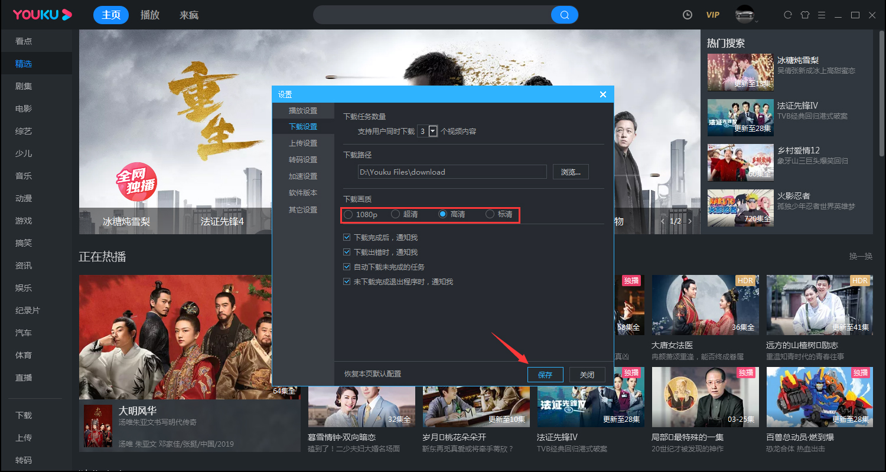Click the VIP membership icon
Viewport: 886px width, 472px height.
(x=712, y=15)
